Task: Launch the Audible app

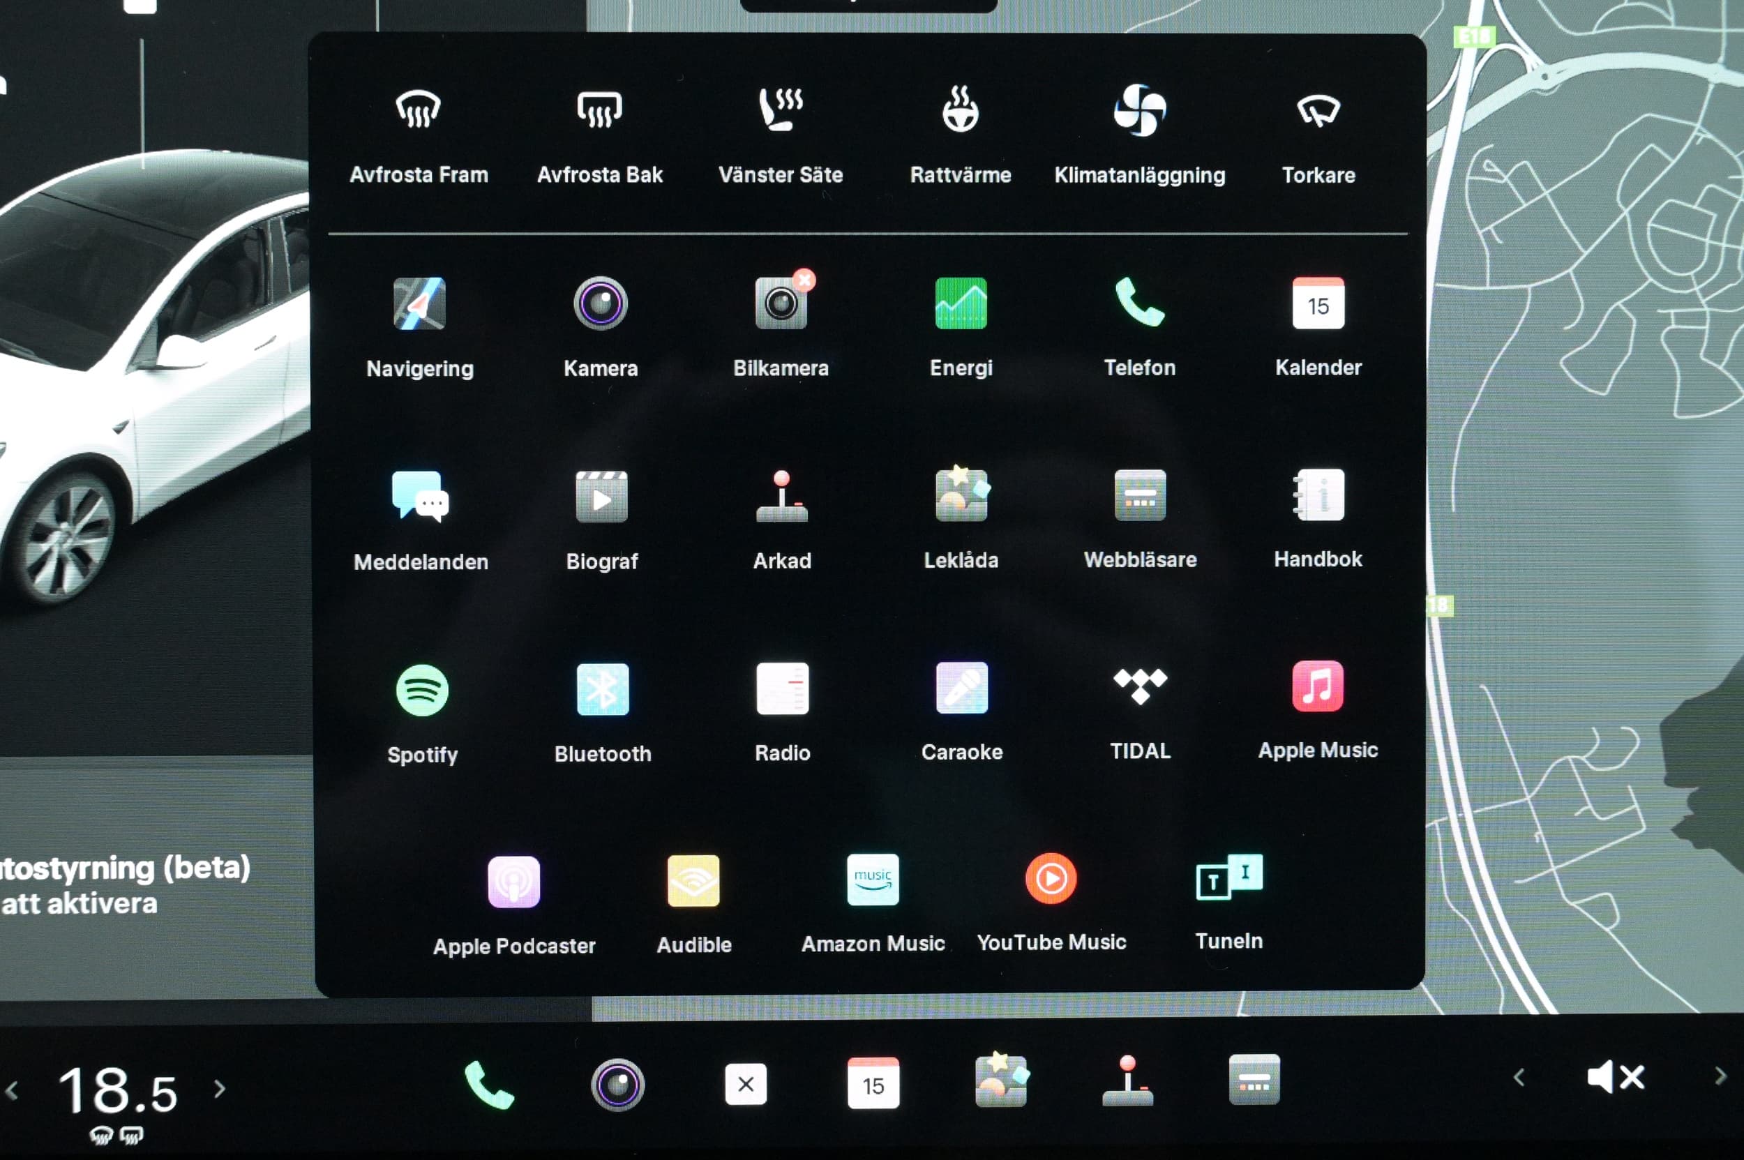Action: (x=694, y=905)
